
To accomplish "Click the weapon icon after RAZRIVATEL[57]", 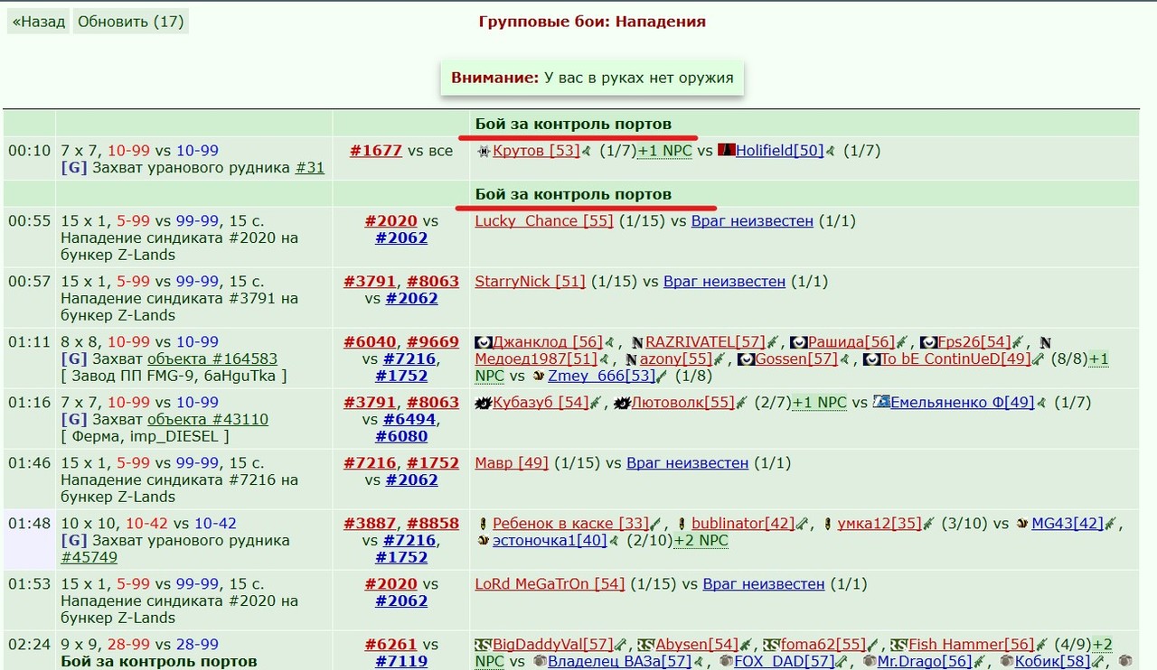I will [773, 342].
